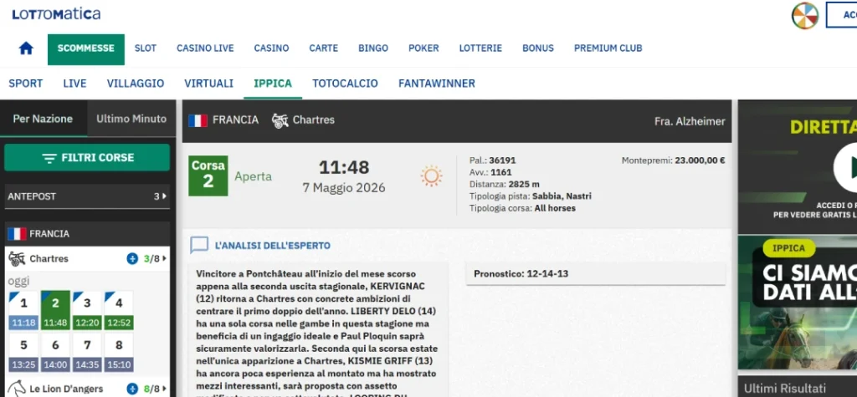Click the Aperta race status label
This screenshot has height=397, width=857.
pos(253,176)
